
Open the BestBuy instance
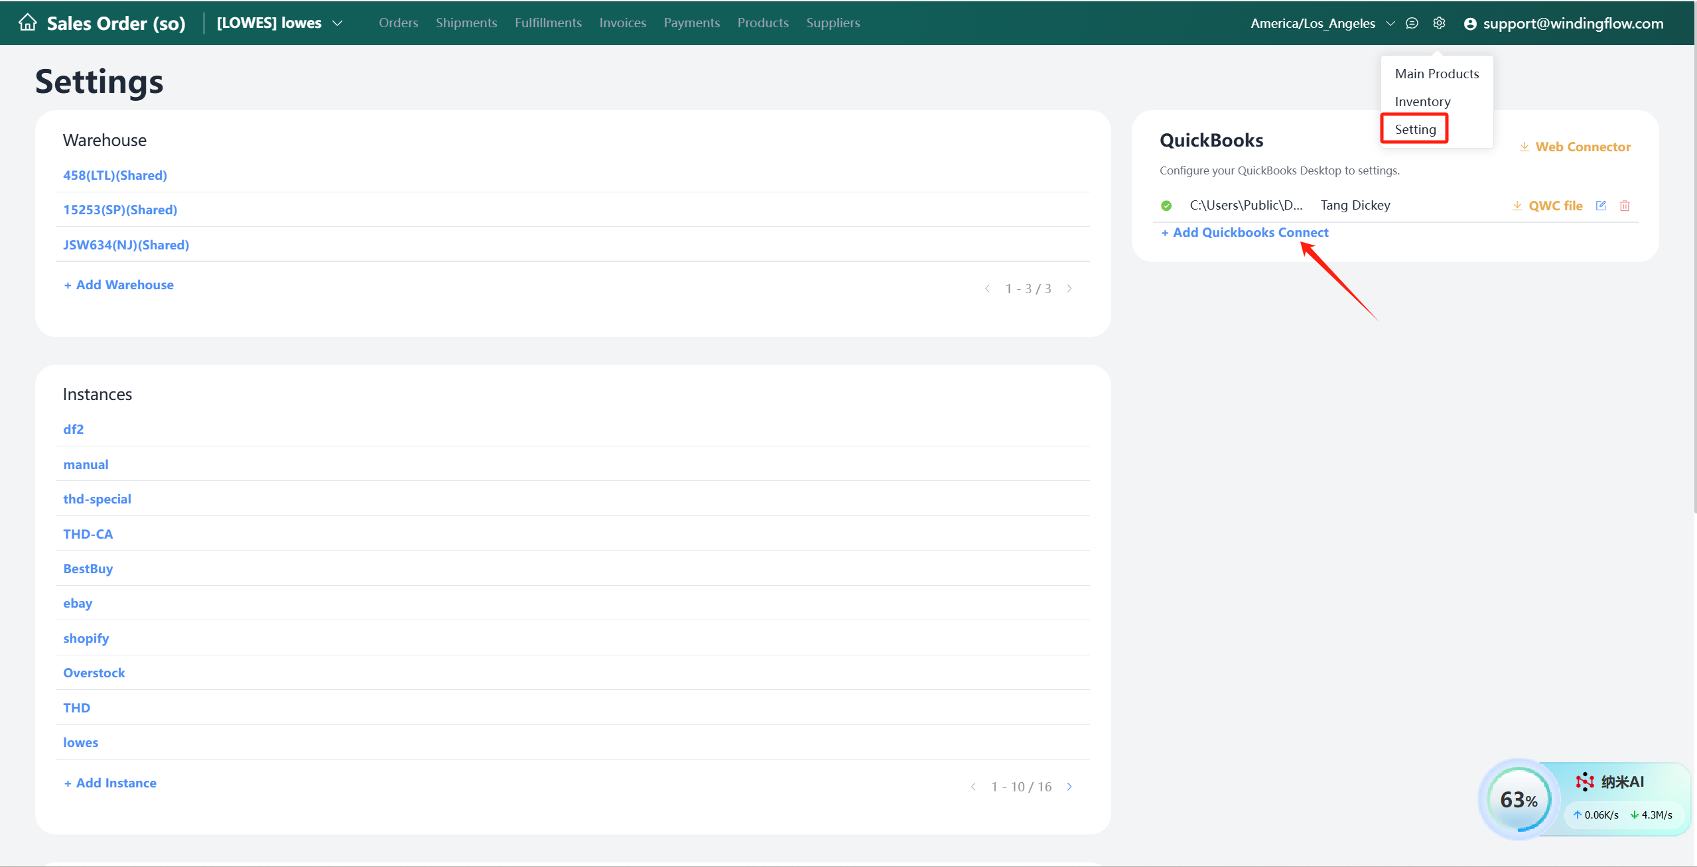(88, 568)
